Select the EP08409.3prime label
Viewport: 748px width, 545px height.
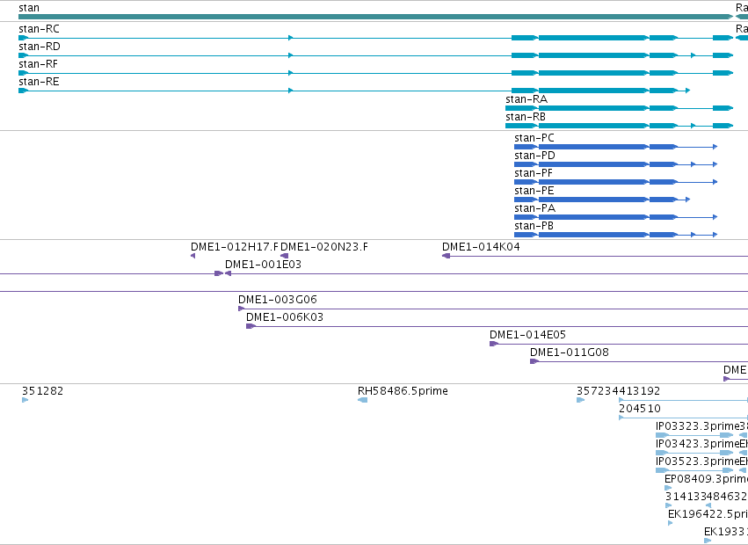pos(706,480)
